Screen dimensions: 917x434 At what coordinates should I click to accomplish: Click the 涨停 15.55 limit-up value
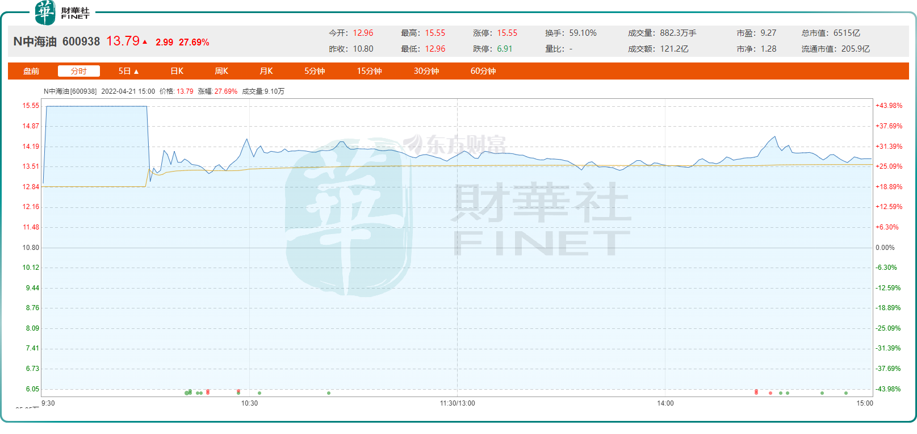495,33
